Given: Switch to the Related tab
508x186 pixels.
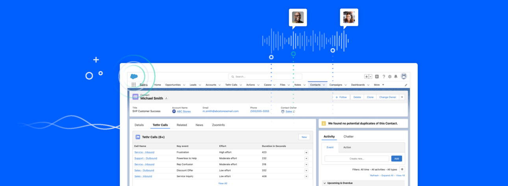Looking at the screenshot, I should pos(182,125).
